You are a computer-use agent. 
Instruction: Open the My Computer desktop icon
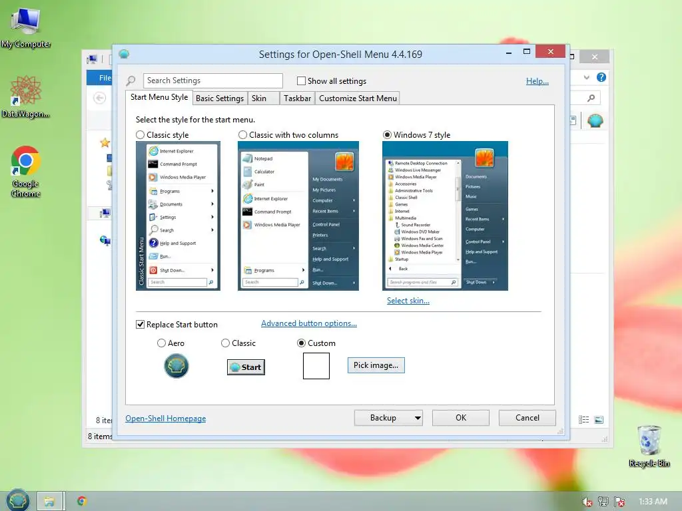click(x=26, y=27)
